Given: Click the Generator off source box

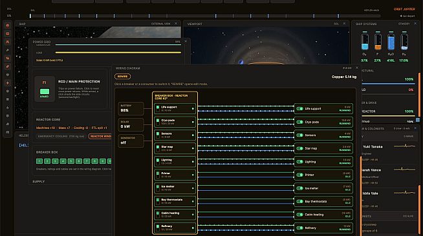Looking at the screenshot, I should [131, 141].
